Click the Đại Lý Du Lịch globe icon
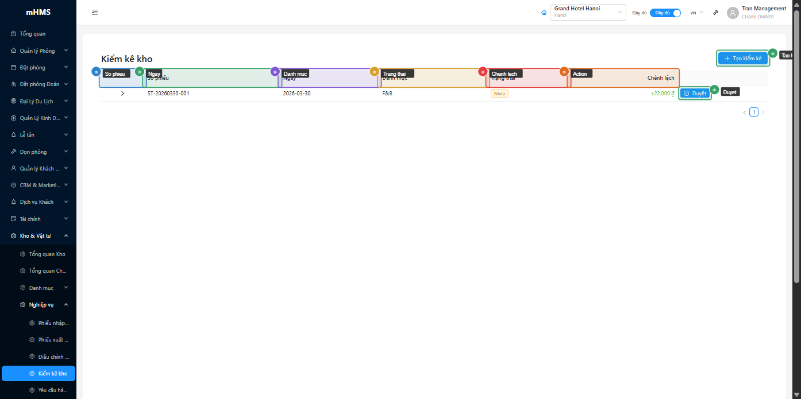Viewport: 801px width, 399px height. [14, 101]
